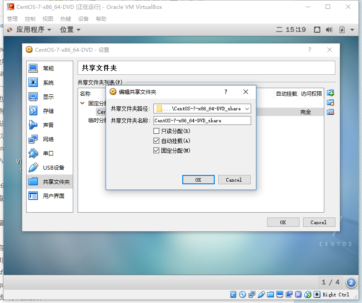This screenshot has width=362, height=303.
Task: Open the 设备 menu
Action: [83, 19]
